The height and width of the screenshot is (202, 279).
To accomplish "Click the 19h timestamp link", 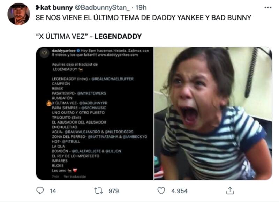I will (141, 7).
